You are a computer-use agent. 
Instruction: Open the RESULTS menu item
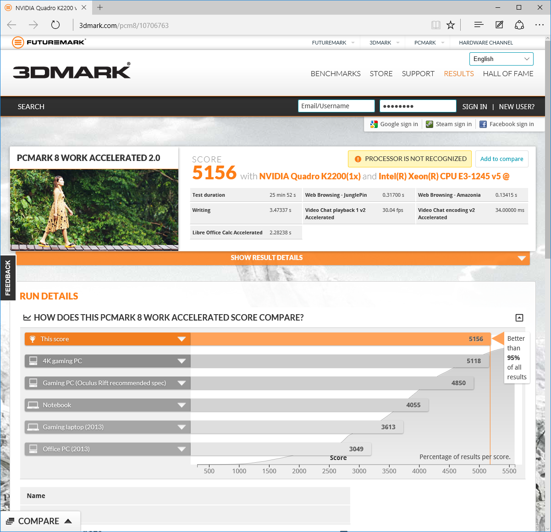(x=459, y=73)
